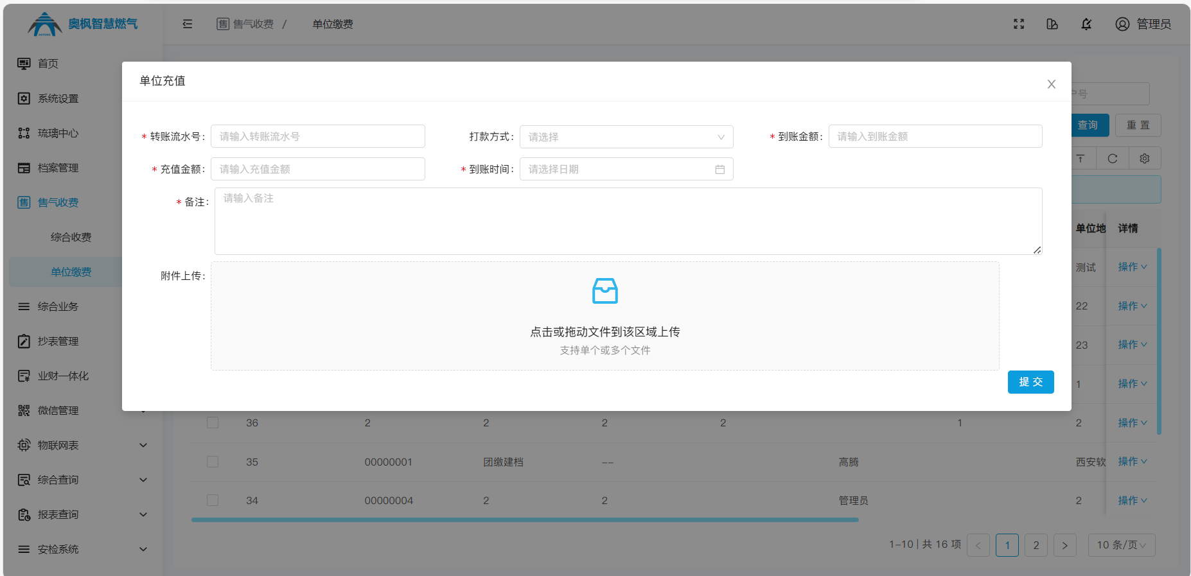
Task: Click the 到账时间 date picker field
Action: click(x=626, y=169)
